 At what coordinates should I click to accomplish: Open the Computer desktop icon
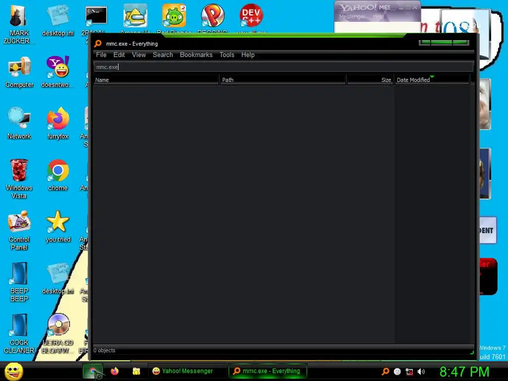19,72
